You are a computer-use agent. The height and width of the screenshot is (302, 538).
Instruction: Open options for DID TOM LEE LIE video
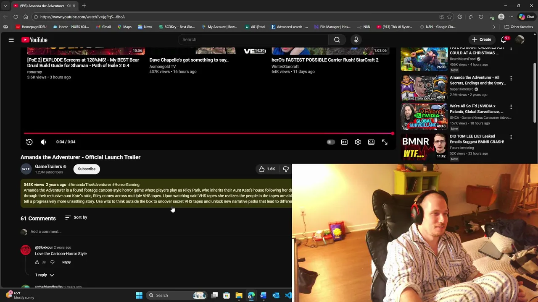click(x=511, y=137)
